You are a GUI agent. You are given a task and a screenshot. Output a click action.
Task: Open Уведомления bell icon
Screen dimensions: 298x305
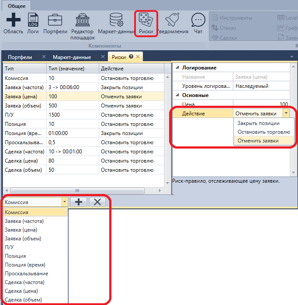click(x=173, y=23)
